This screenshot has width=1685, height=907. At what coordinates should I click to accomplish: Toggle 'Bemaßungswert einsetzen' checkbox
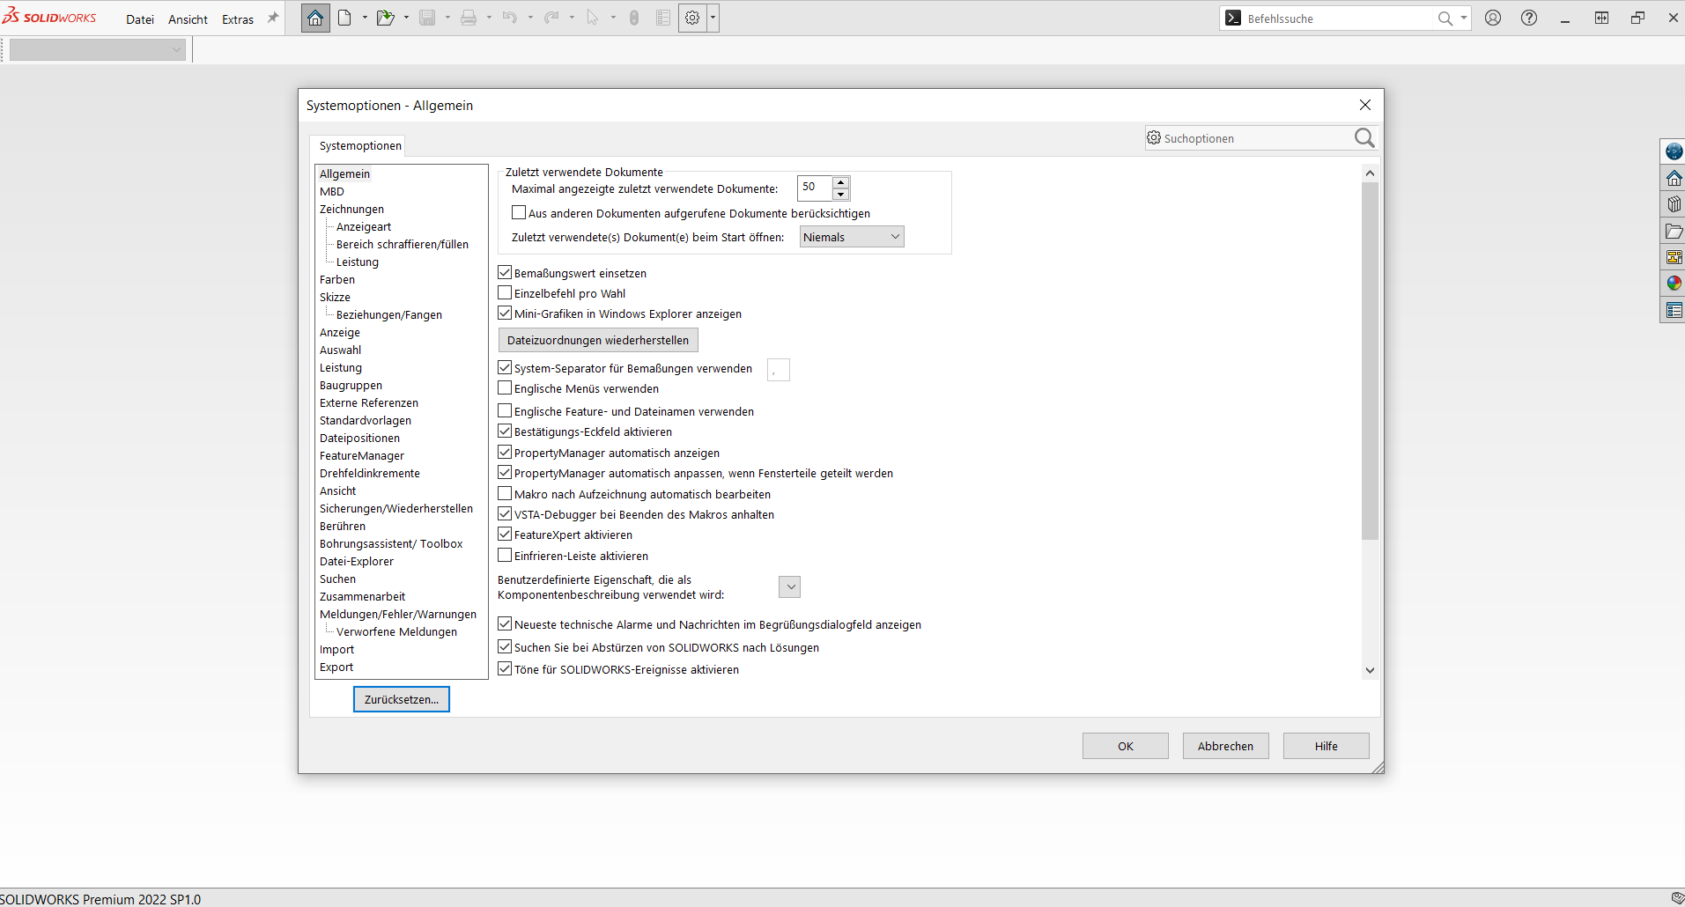(x=505, y=273)
